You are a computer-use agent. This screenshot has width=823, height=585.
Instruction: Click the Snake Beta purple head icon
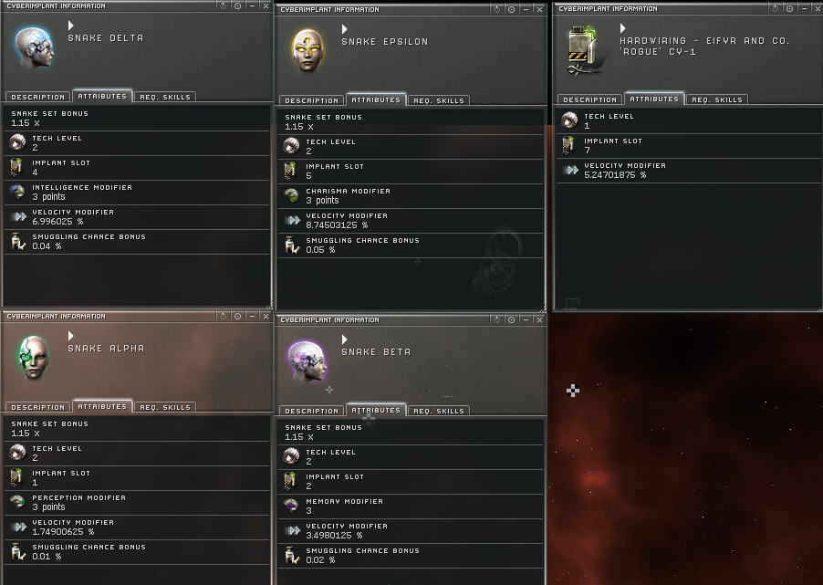[x=307, y=360]
